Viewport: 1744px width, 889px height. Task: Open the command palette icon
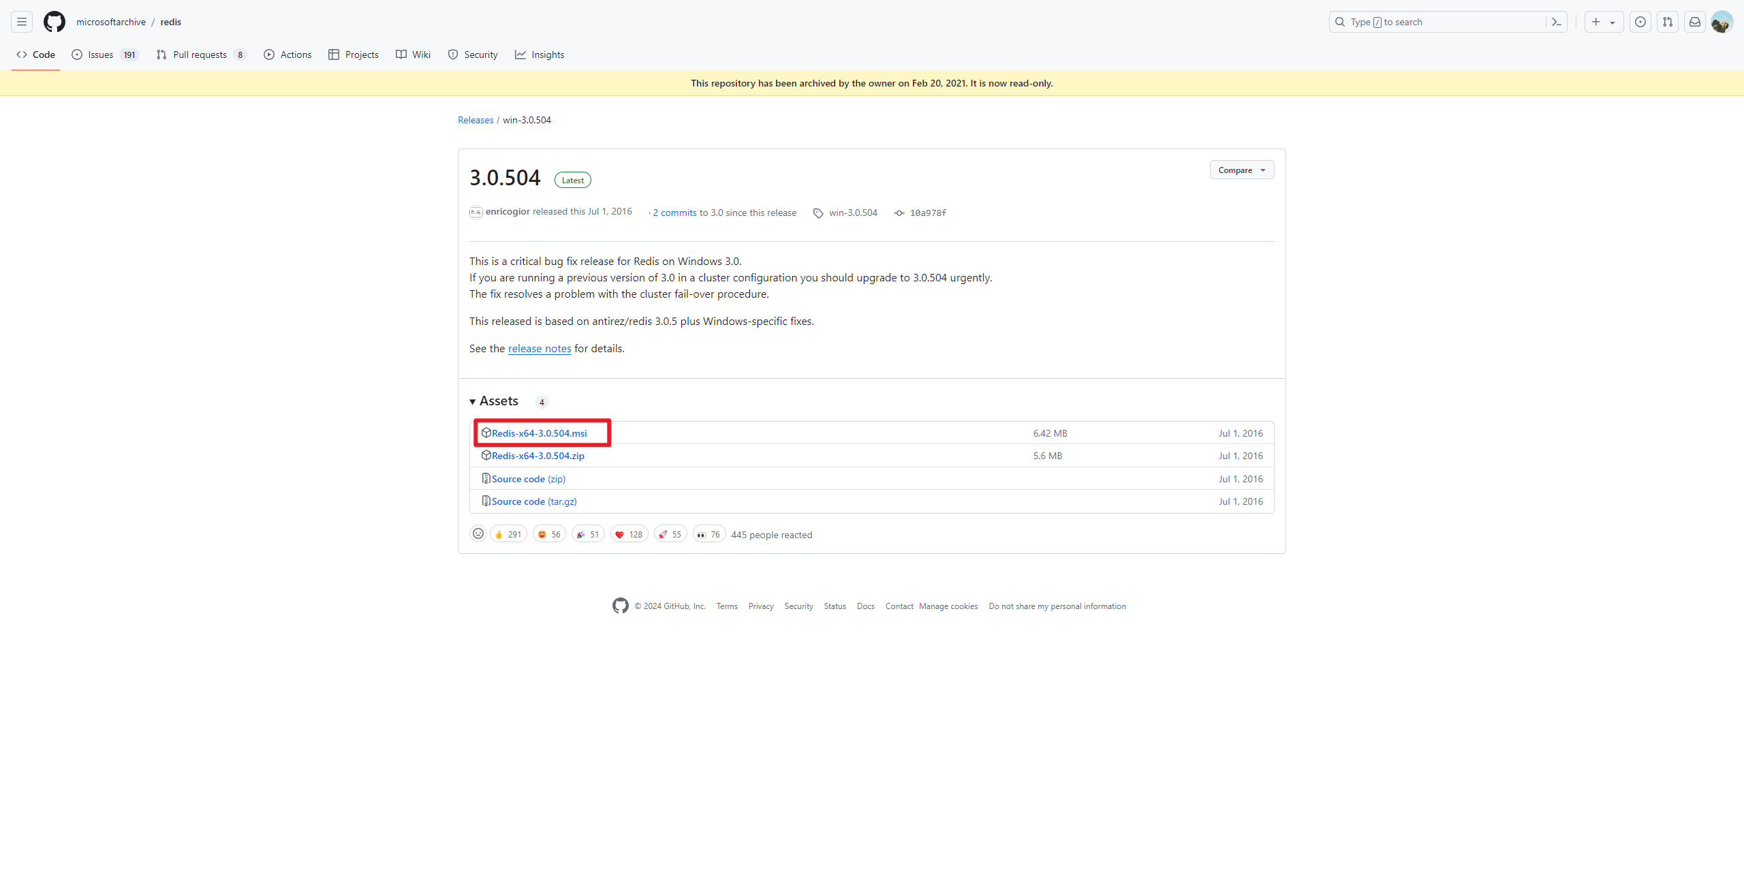point(1557,22)
